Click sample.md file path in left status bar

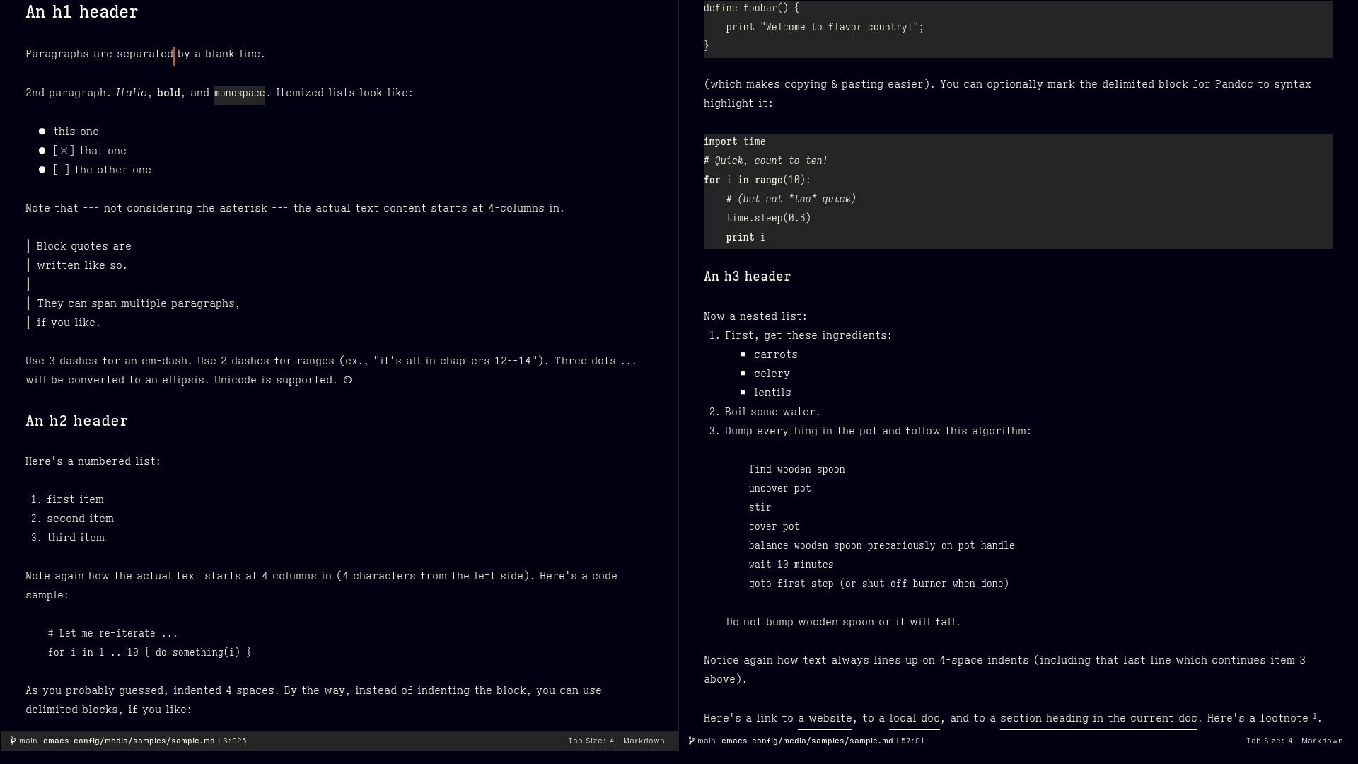point(128,741)
